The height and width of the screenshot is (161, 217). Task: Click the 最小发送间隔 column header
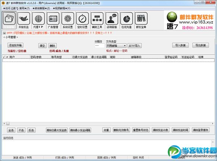coord(100,57)
